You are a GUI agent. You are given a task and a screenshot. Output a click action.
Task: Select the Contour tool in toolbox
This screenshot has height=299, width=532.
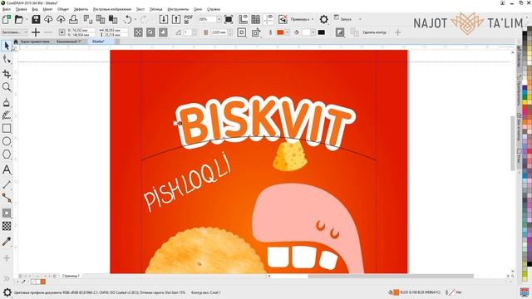pyautogui.click(x=7, y=213)
